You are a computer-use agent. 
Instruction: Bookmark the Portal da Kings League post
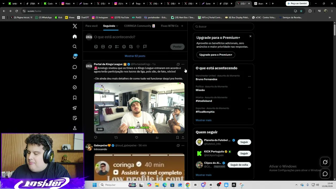[177, 138]
